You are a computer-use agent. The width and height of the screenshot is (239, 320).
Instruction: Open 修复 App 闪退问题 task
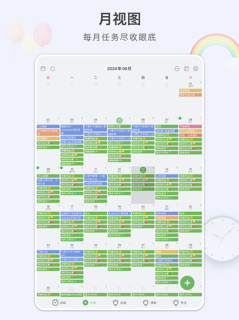[x=72, y=142]
